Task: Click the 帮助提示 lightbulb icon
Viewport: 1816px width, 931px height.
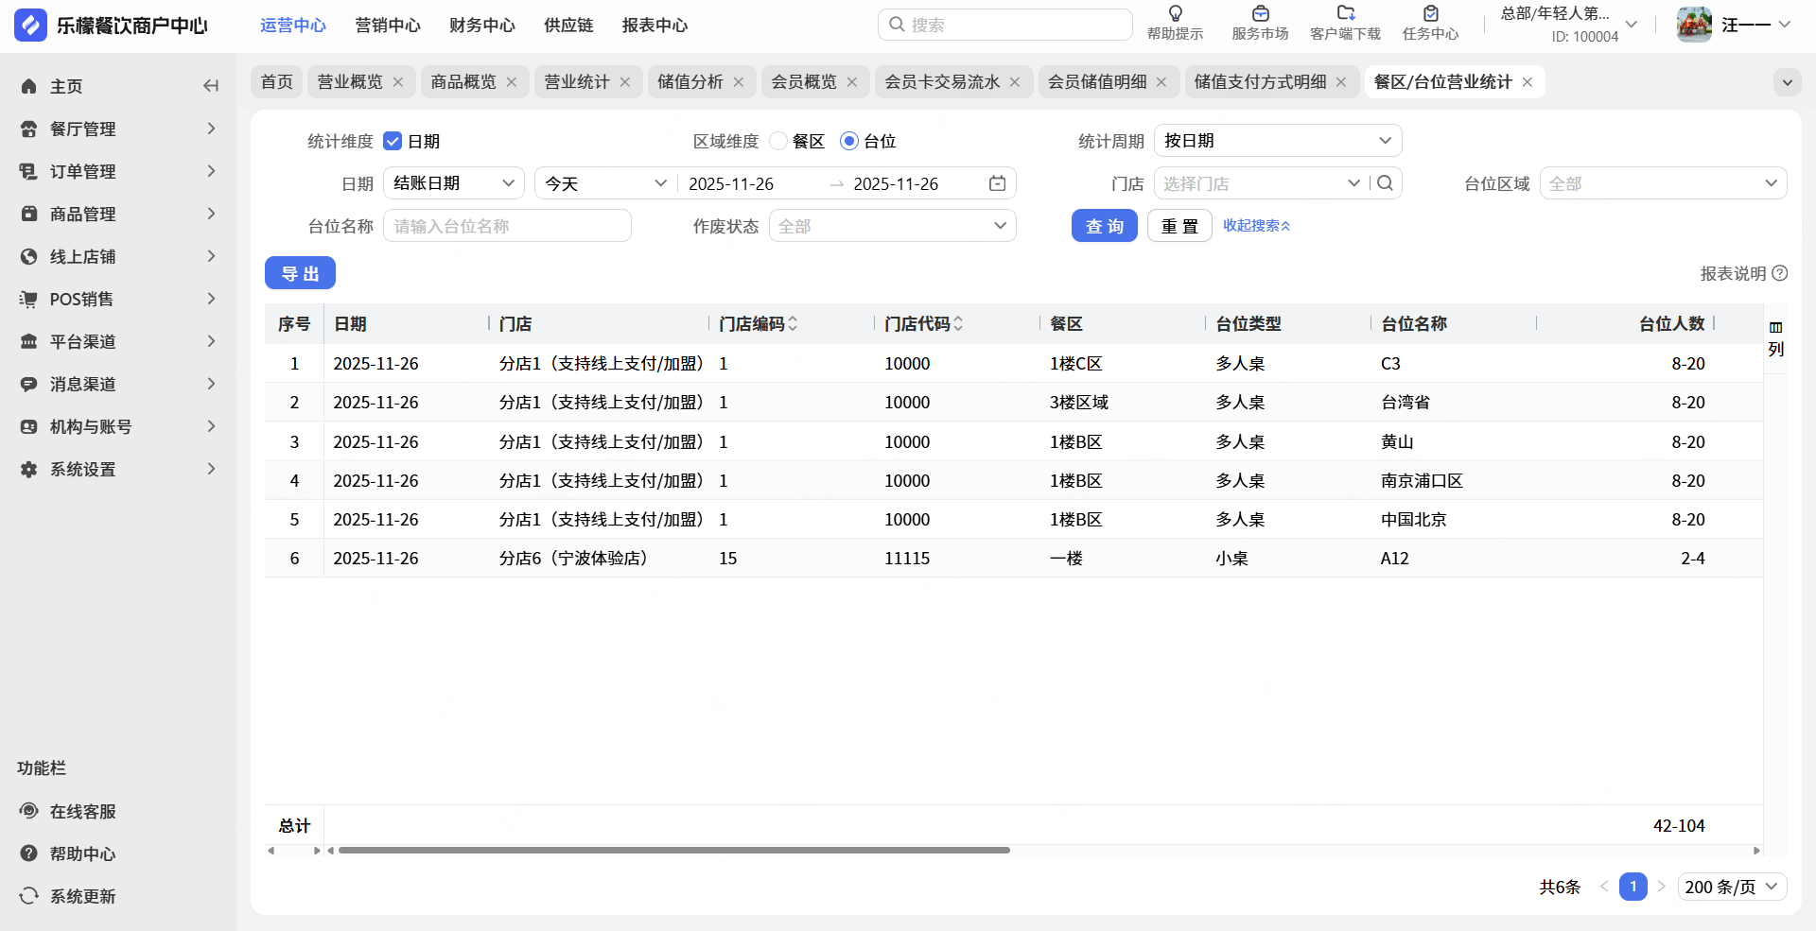Action: point(1175,14)
